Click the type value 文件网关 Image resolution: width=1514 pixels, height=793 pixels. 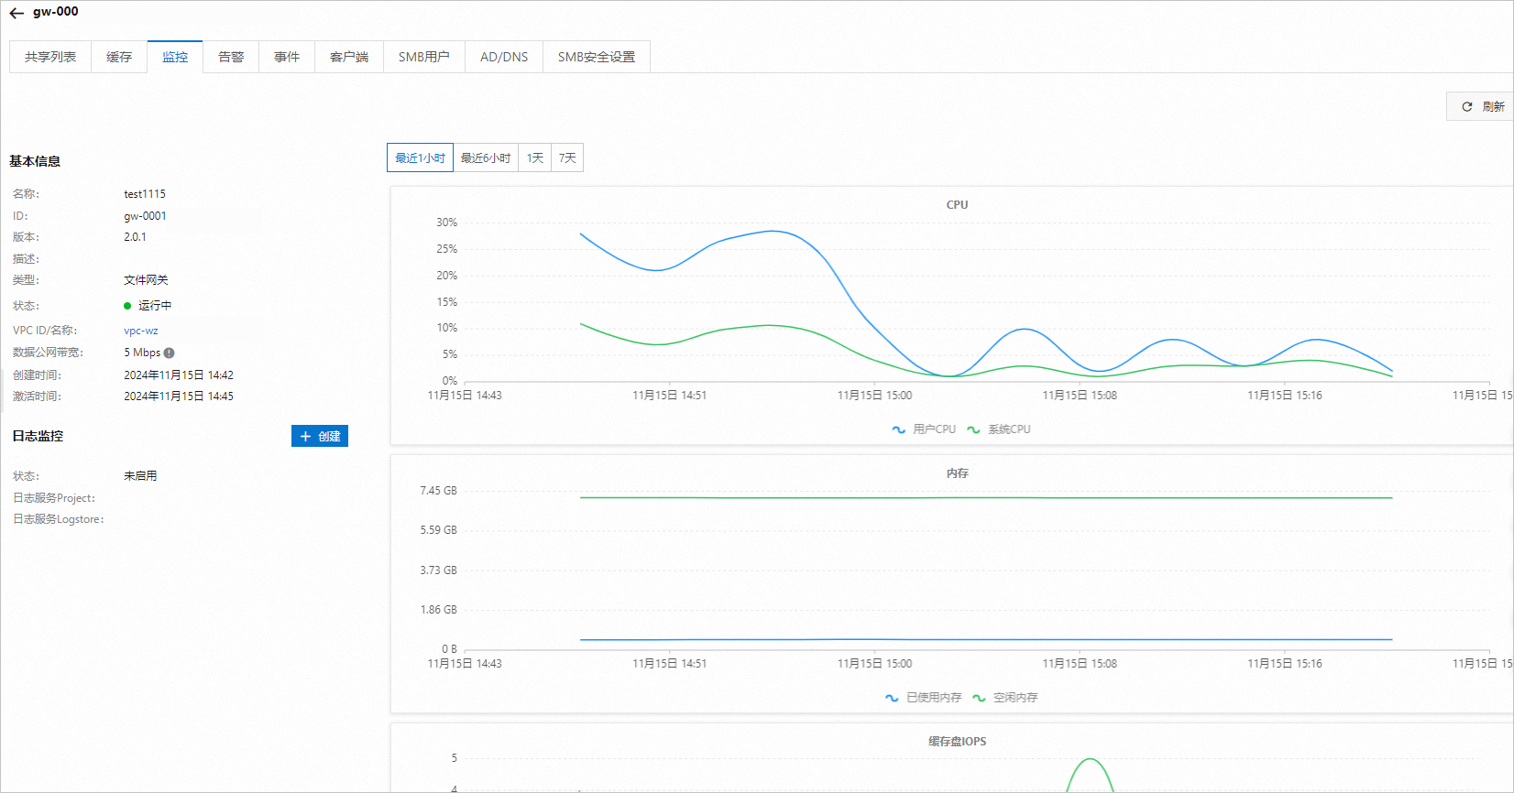147,280
